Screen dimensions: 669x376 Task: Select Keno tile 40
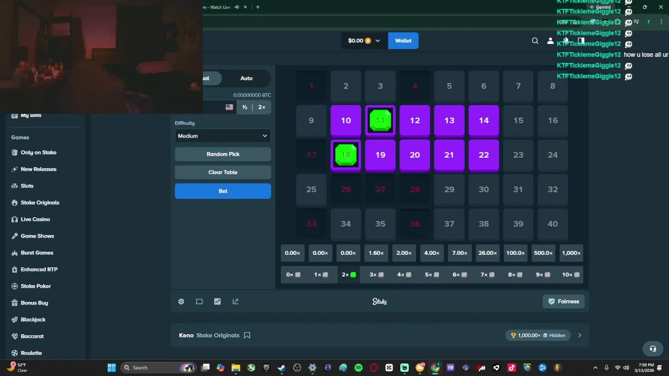click(553, 224)
